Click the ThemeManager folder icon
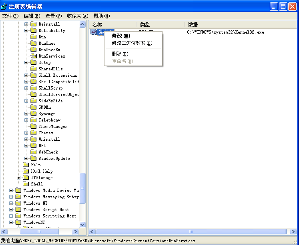Image resolution: width=299 pixels, height=245 pixels. (x=33, y=126)
